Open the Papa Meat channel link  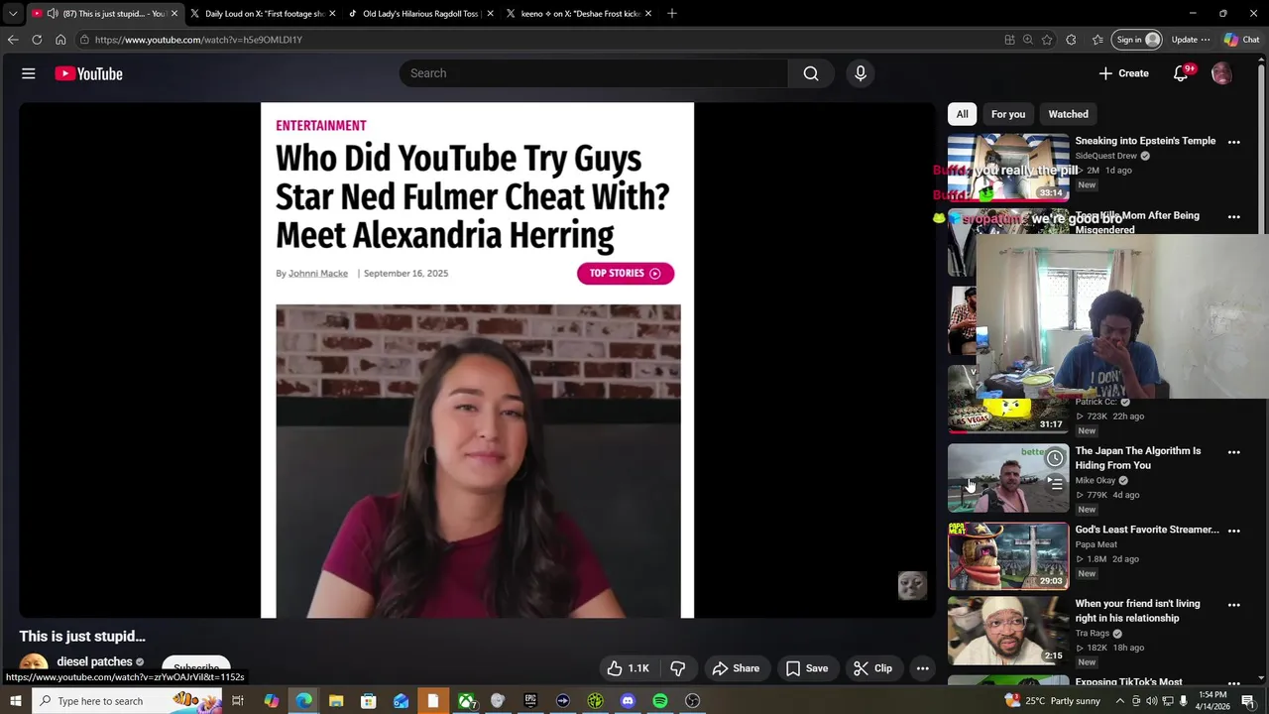1096,544
